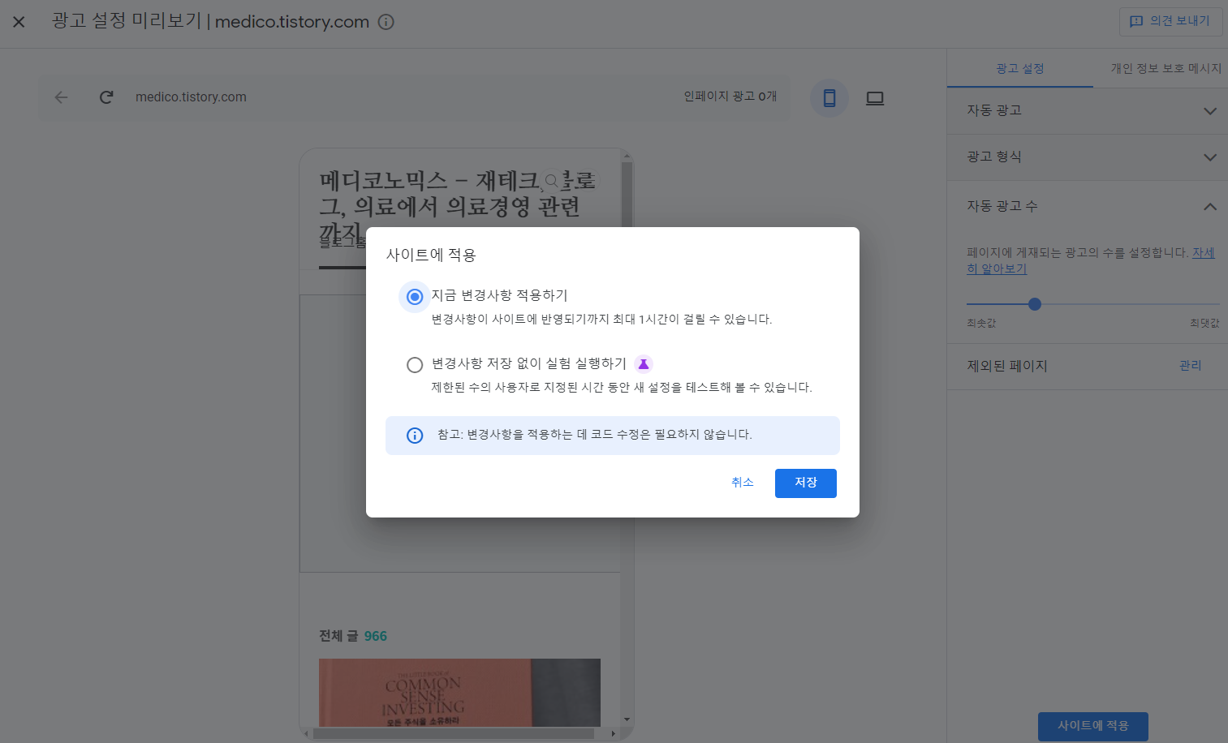Click the Common Sense Investing thumbnail
Viewport: 1228px width, 743px height.
(459, 693)
